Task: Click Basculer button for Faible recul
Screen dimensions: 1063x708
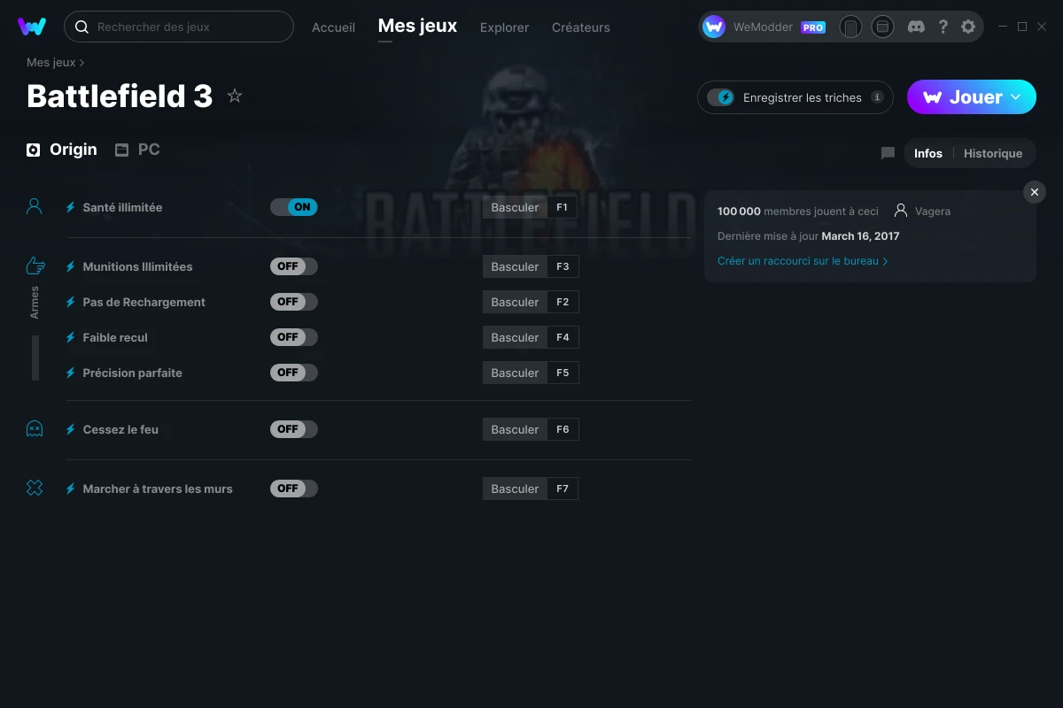Action: click(x=515, y=337)
